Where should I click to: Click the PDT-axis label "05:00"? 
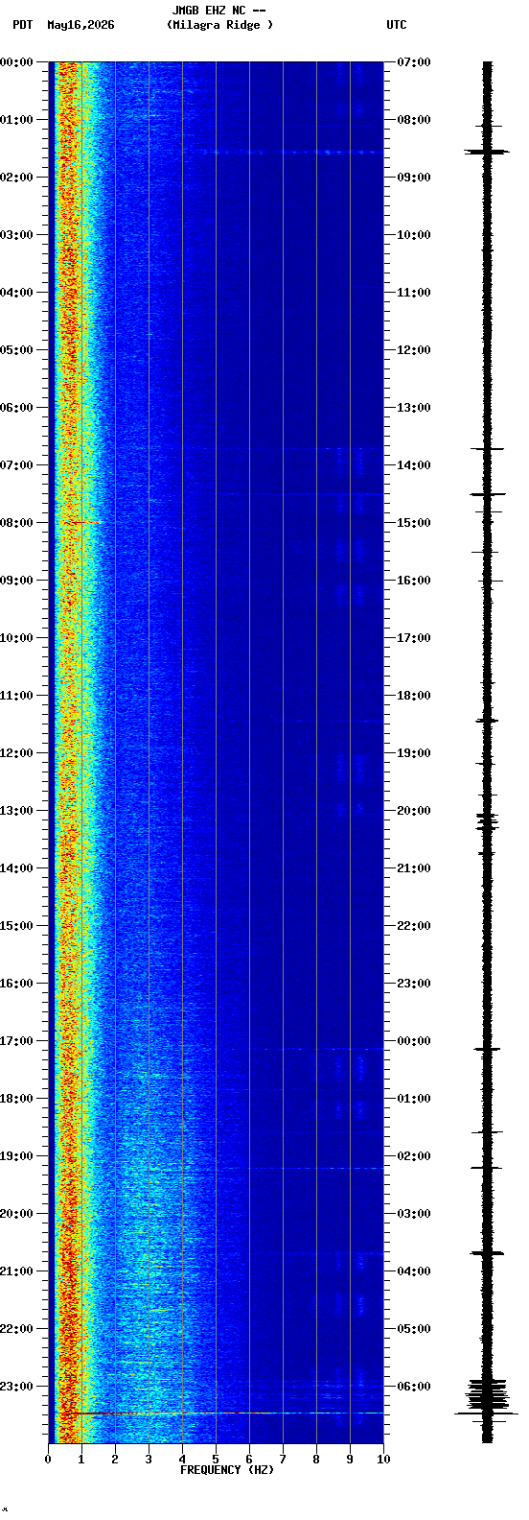[16, 350]
